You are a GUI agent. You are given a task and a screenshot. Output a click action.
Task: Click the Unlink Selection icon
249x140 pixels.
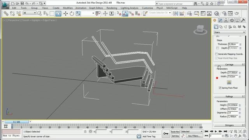[12, 14]
